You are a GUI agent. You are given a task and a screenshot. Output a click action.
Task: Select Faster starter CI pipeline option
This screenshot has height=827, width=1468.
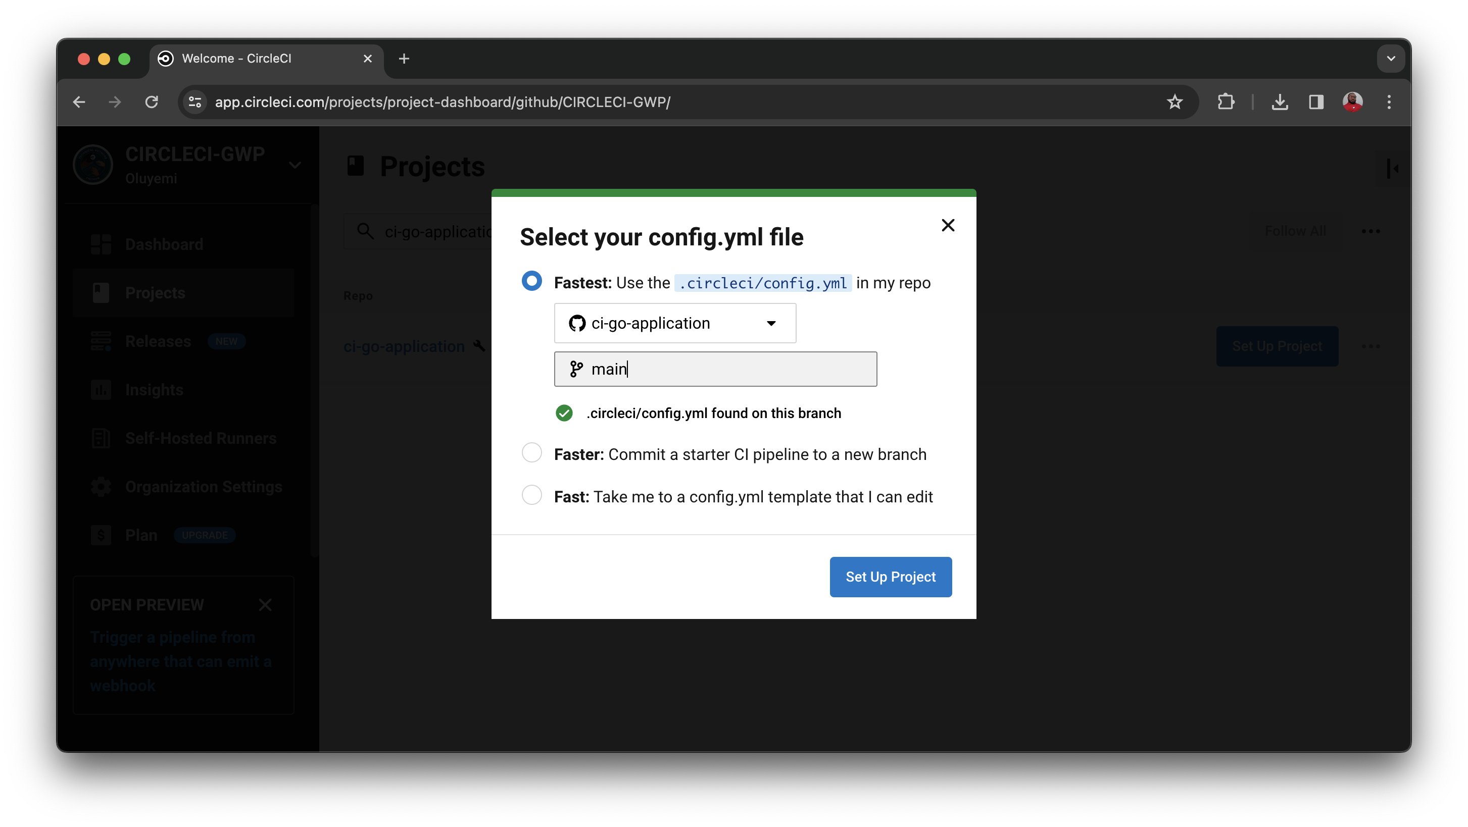pos(532,453)
